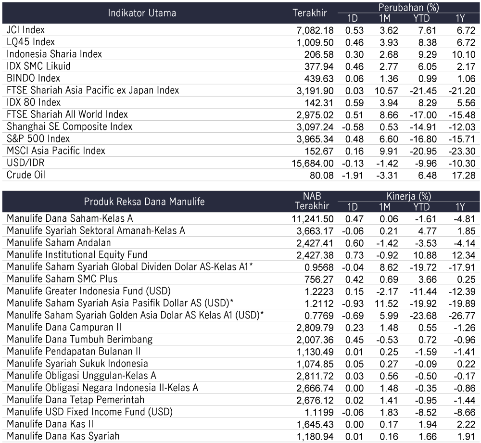Click 'Manulife Saham Syariah Global Dividen Dolar AS-Kelas A1*'
Screen dimensions: 481x443
coord(130,266)
